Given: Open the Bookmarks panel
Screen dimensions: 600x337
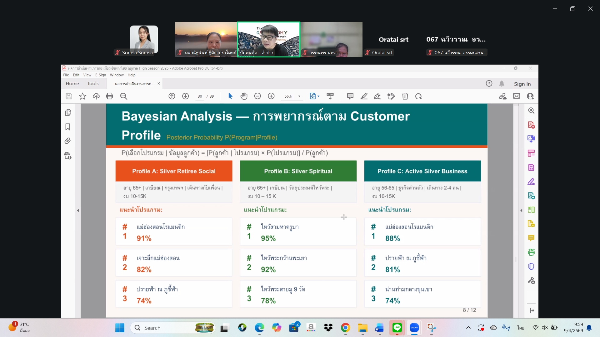Looking at the screenshot, I should (x=68, y=127).
